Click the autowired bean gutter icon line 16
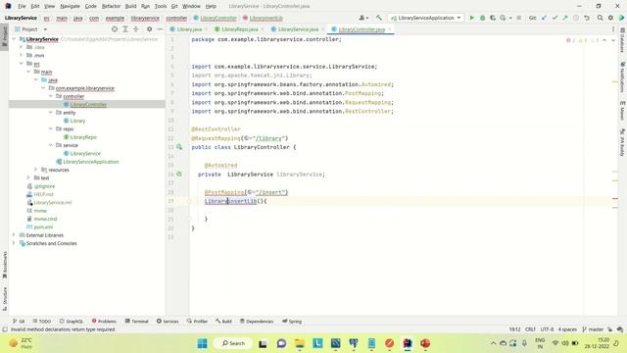627x353 pixels. pos(179,175)
